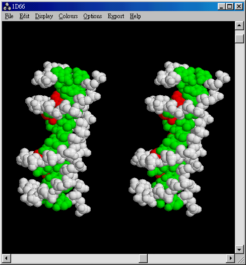Open the File menu
246x265 pixels.
pyautogui.click(x=9, y=16)
